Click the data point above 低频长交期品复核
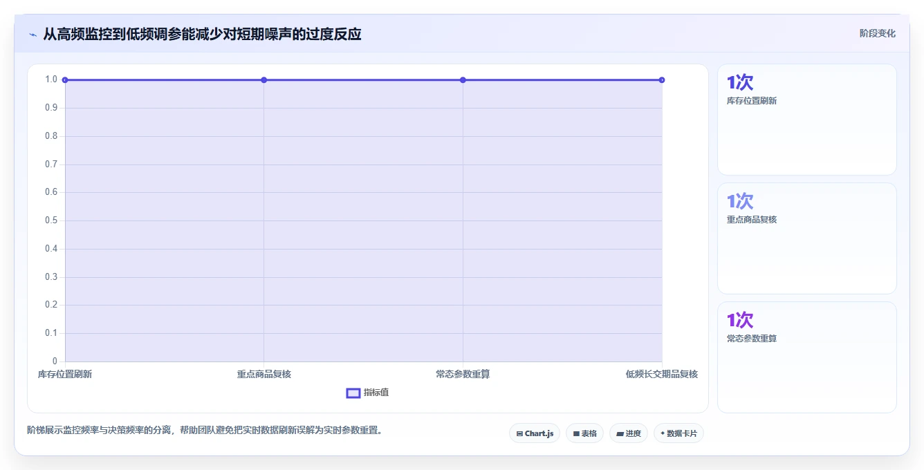Image resolution: width=924 pixels, height=470 pixels. click(662, 80)
